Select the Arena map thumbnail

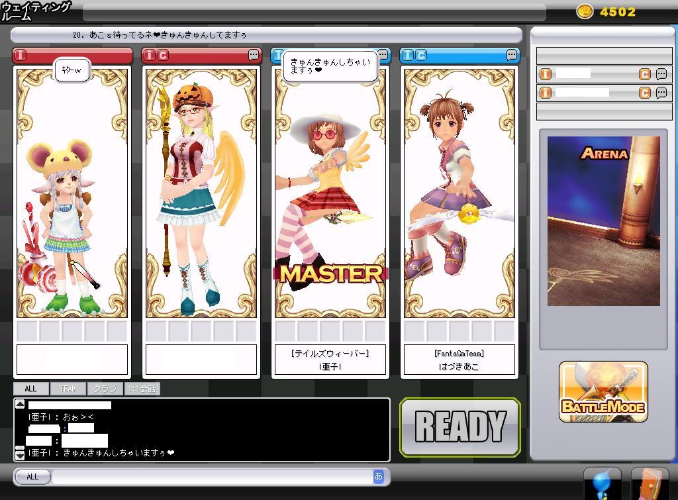pos(603,221)
